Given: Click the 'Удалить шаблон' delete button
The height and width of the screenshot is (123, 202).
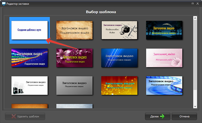Looking at the screenshot, I should tap(25, 116).
